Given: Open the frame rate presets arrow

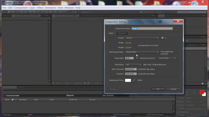Looking at the screenshot, I should pyautogui.click(x=137, y=58).
